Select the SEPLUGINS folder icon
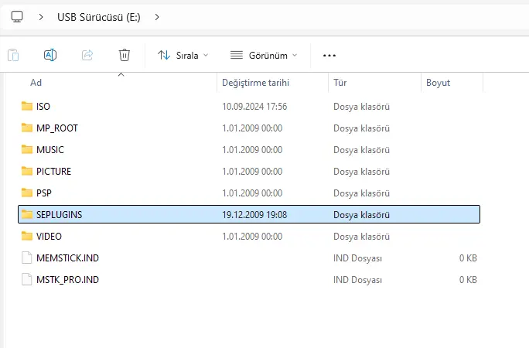Viewport: 529px width, 348px height. tap(27, 214)
